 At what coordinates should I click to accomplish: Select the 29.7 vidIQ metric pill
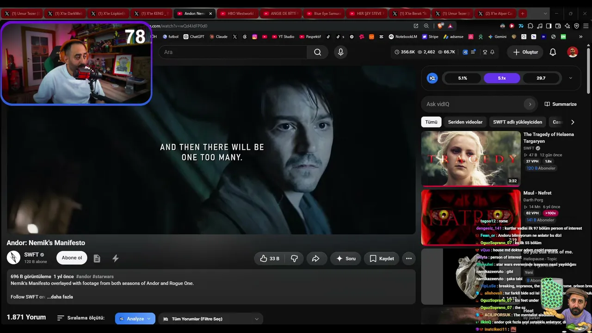click(x=541, y=78)
